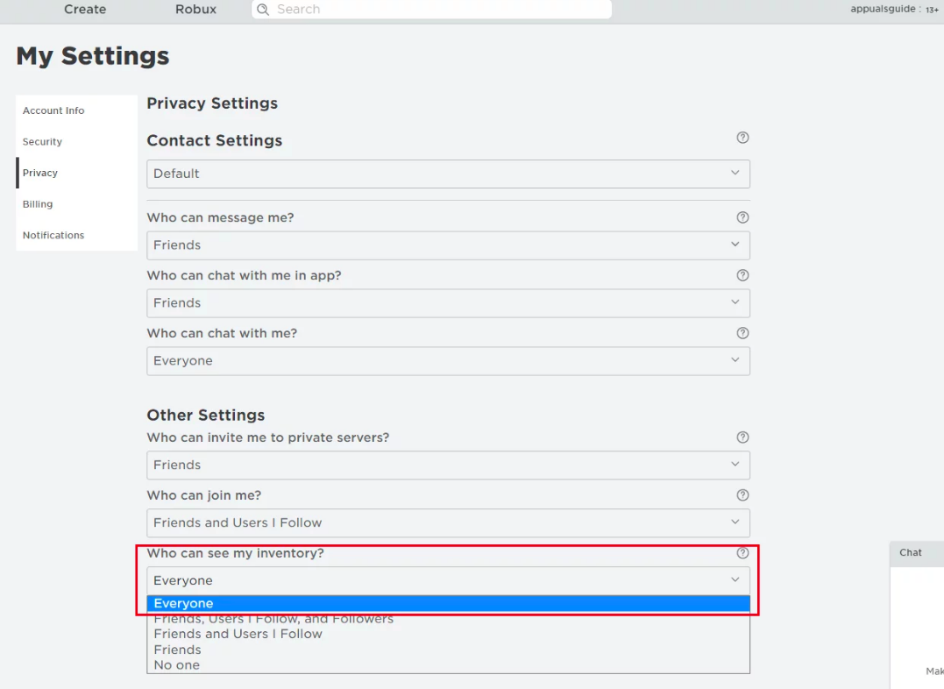Click the search magnifier icon
The height and width of the screenshot is (689, 944).
263,10
